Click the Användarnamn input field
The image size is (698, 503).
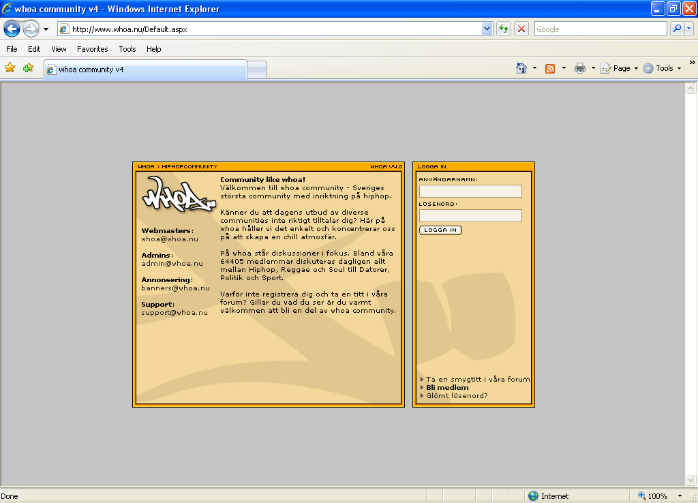click(x=470, y=191)
